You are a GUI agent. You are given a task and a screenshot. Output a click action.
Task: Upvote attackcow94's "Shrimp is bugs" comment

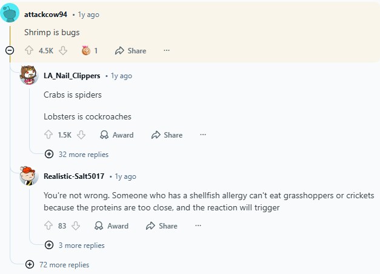28,51
